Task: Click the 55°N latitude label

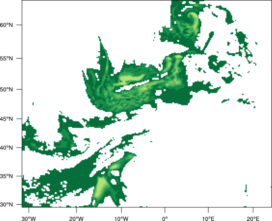Action: click(6, 58)
